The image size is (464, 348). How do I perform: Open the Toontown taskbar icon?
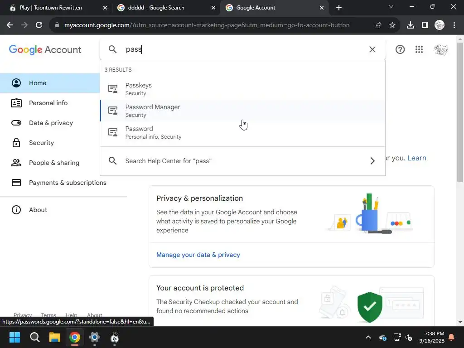pos(115,337)
